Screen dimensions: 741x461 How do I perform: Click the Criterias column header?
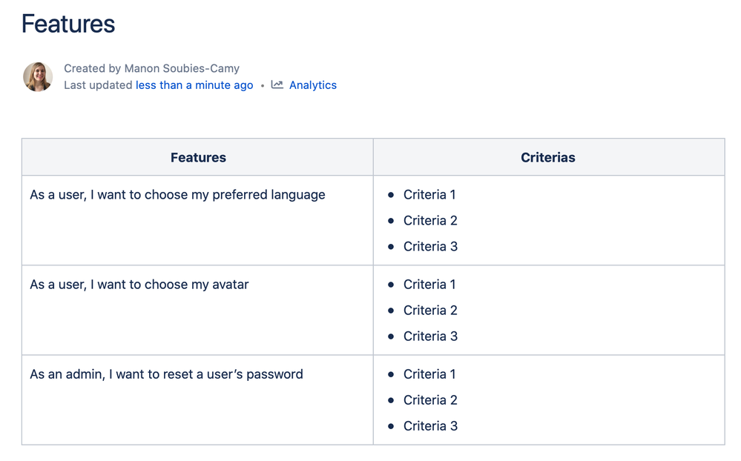pyautogui.click(x=548, y=157)
